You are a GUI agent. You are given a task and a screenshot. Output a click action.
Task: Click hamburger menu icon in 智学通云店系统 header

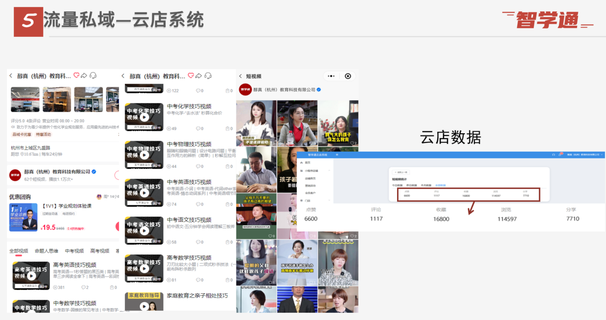pyautogui.click(x=337, y=155)
